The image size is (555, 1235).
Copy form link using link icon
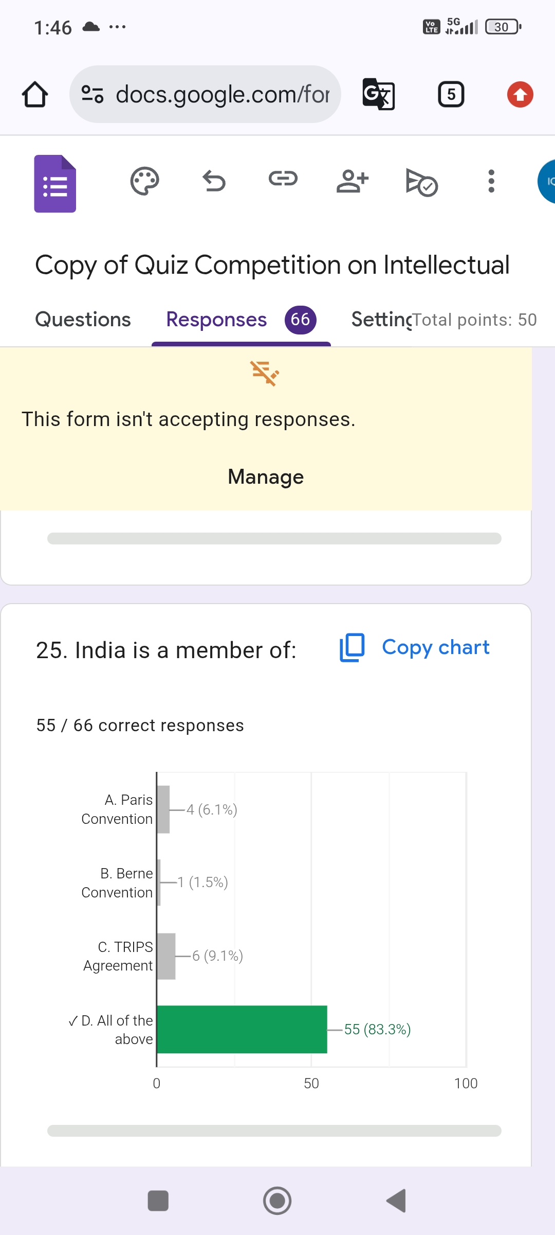tap(283, 179)
